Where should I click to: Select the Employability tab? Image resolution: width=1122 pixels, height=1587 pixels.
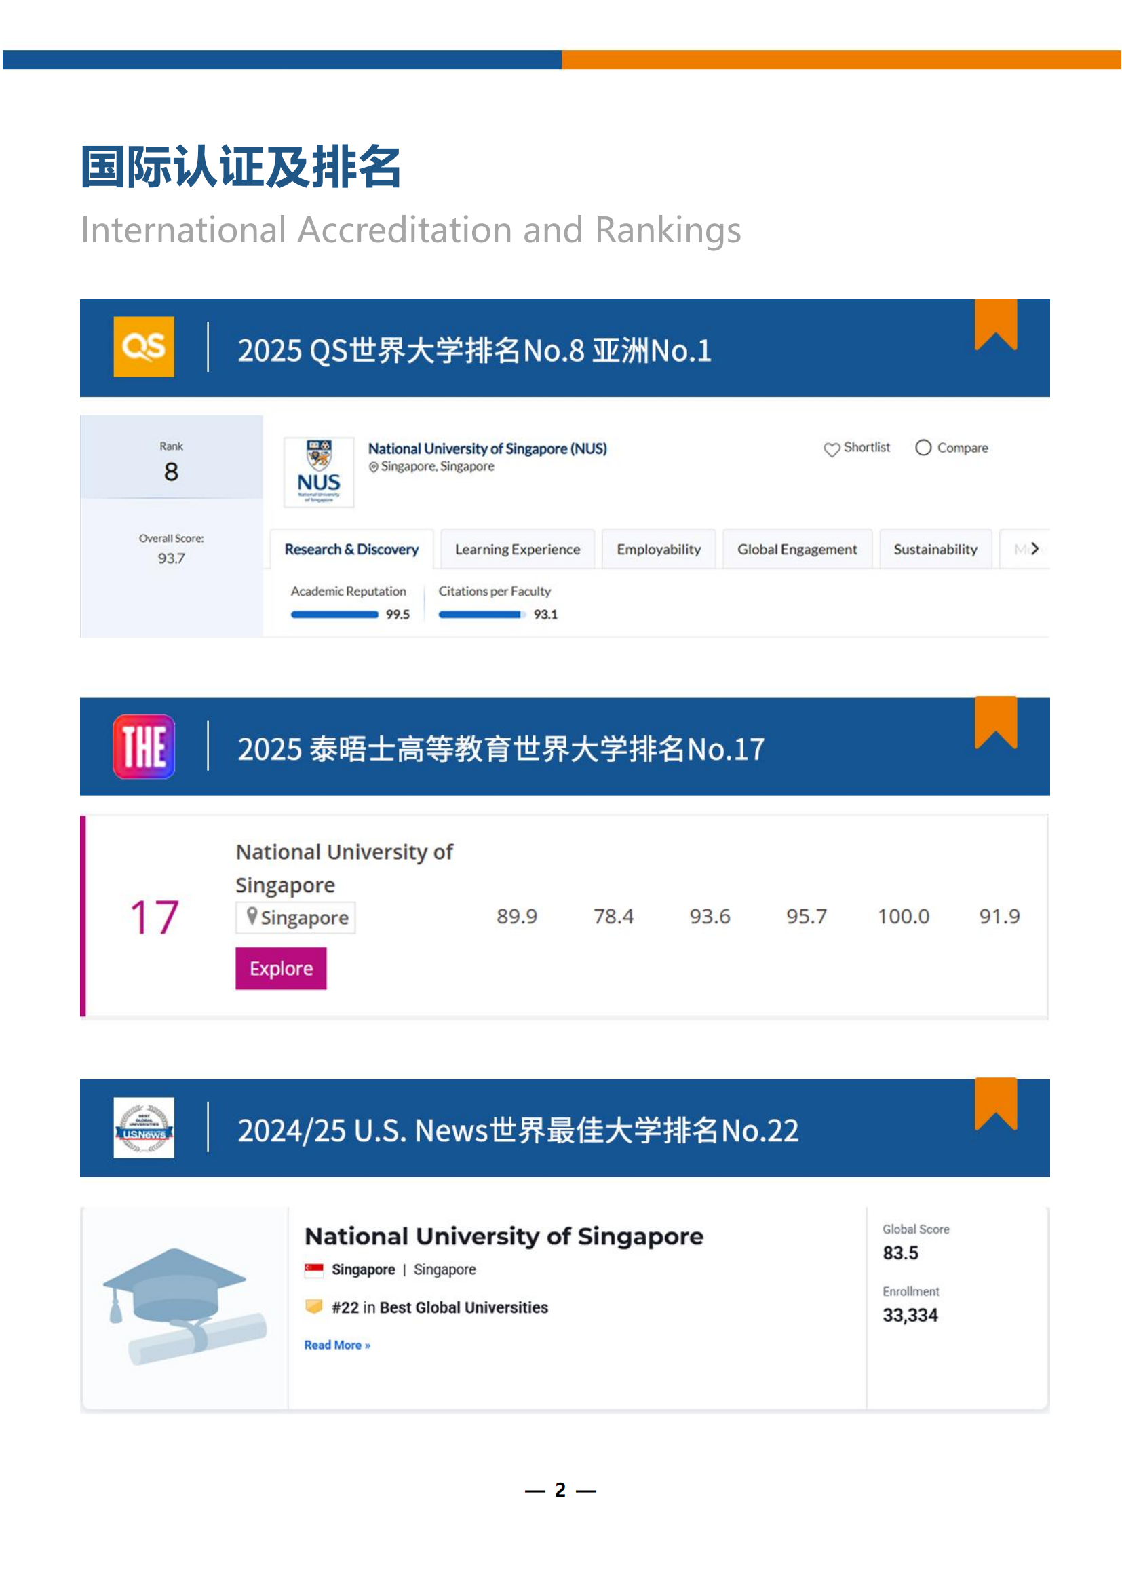[659, 550]
